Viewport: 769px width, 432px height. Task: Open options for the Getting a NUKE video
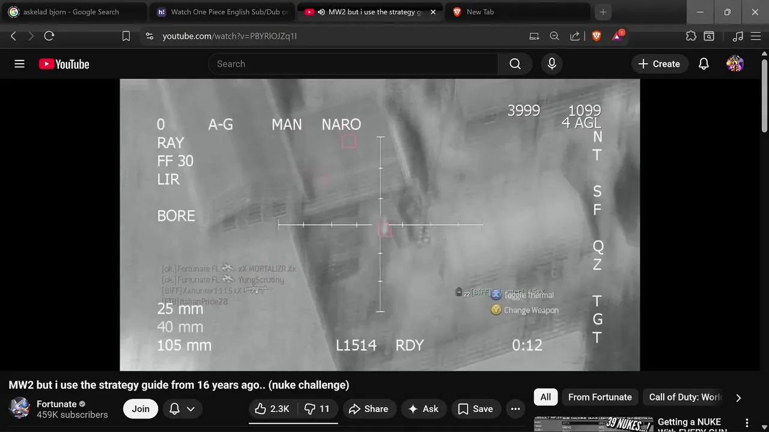tap(747, 423)
